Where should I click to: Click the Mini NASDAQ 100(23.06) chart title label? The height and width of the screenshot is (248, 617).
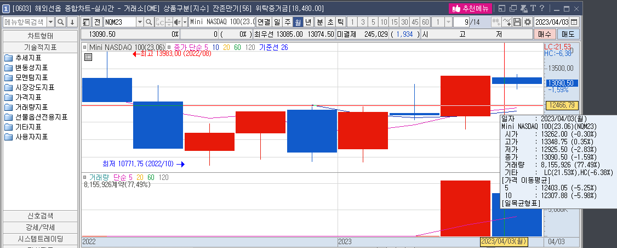127,47
